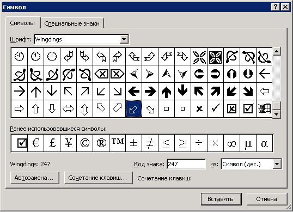Screen dimensions: 293x212
Task: Pick the checked box symbol in Wingdings grid
Action: coord(248,109)
